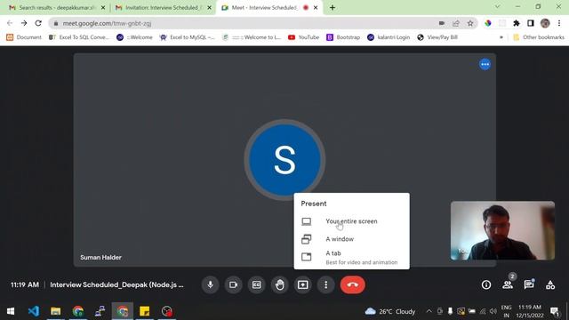Open Windows Start menu

click(x=11, y=311)
